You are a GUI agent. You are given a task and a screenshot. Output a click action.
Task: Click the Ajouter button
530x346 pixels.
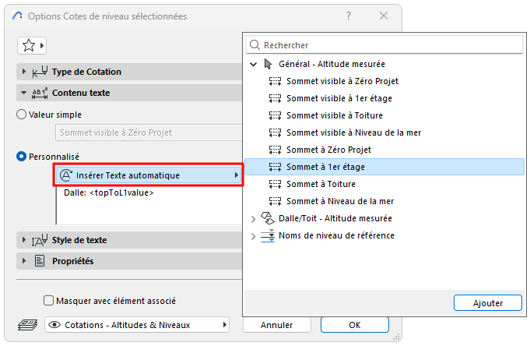tap(488, 303)
